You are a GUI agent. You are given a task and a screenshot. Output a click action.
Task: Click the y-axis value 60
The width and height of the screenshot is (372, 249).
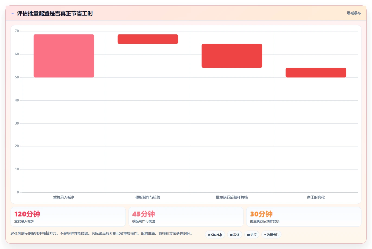click(17, 54)
